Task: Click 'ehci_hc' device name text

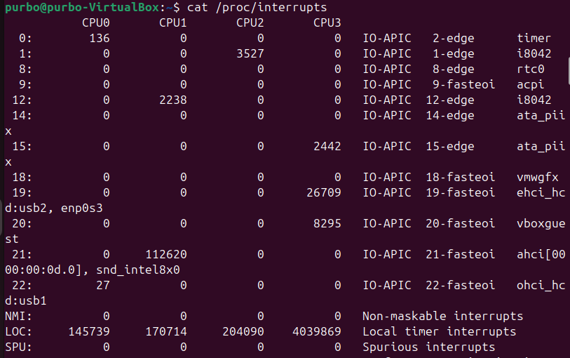Action: coord(541,193)
